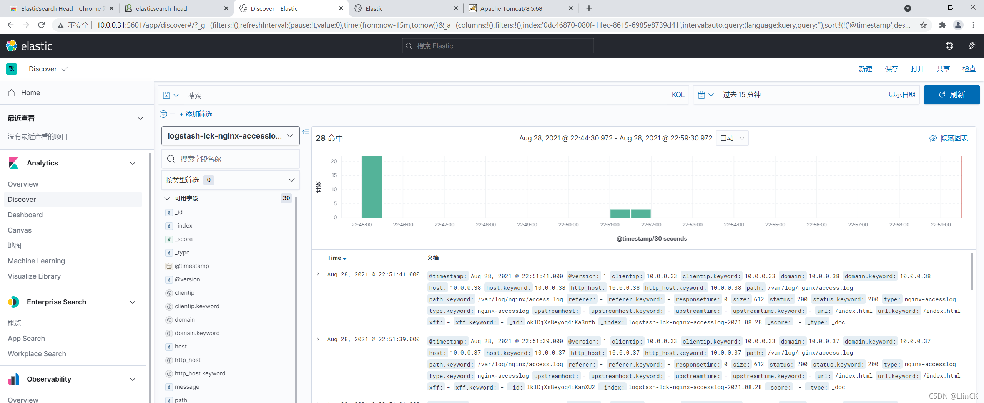Hide the chart with 隐藏图表 toggle
Viewport: 984px width, 403px height.
pyautogui.click(x=949, y=138)
